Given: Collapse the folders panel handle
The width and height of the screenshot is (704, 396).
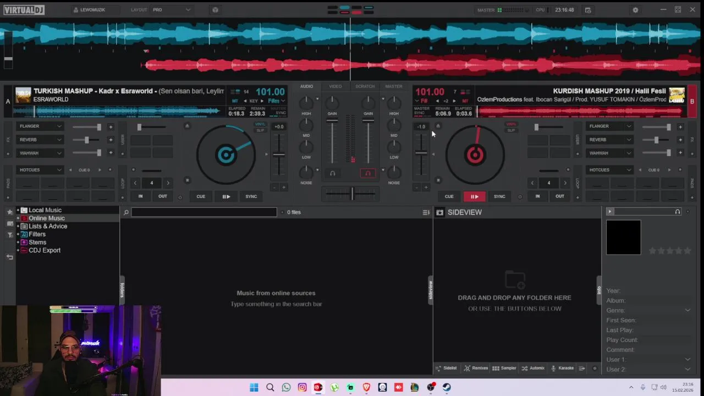Looking at the screenshot, I should tap(122, 290).
